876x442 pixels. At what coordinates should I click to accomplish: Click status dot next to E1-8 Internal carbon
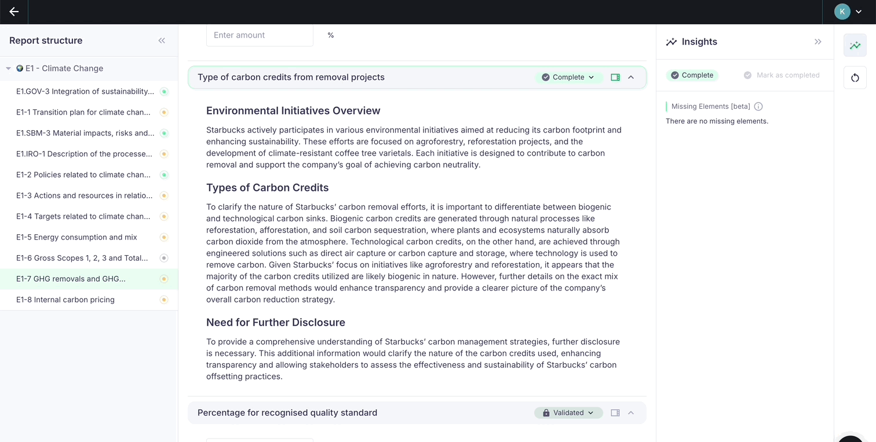[x=164, y=300]
